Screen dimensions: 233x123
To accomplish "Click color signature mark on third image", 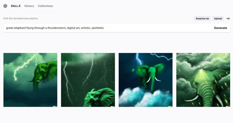I will 171,106.
